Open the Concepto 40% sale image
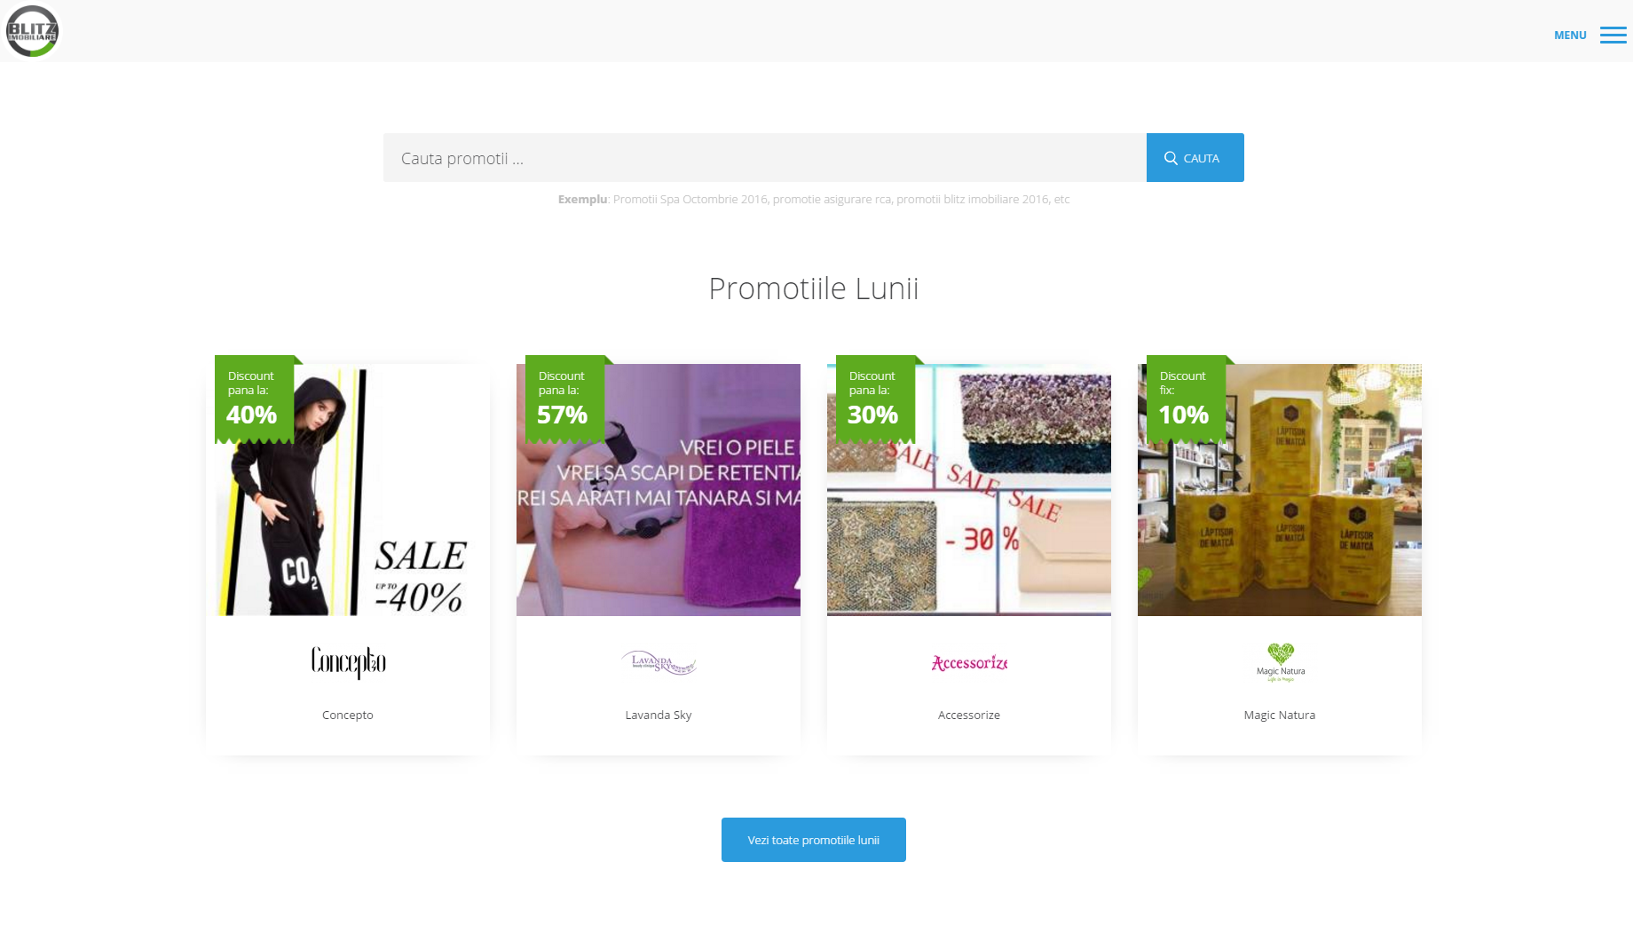The width and height of the screenshot is (1633, 941). point(348,490)
